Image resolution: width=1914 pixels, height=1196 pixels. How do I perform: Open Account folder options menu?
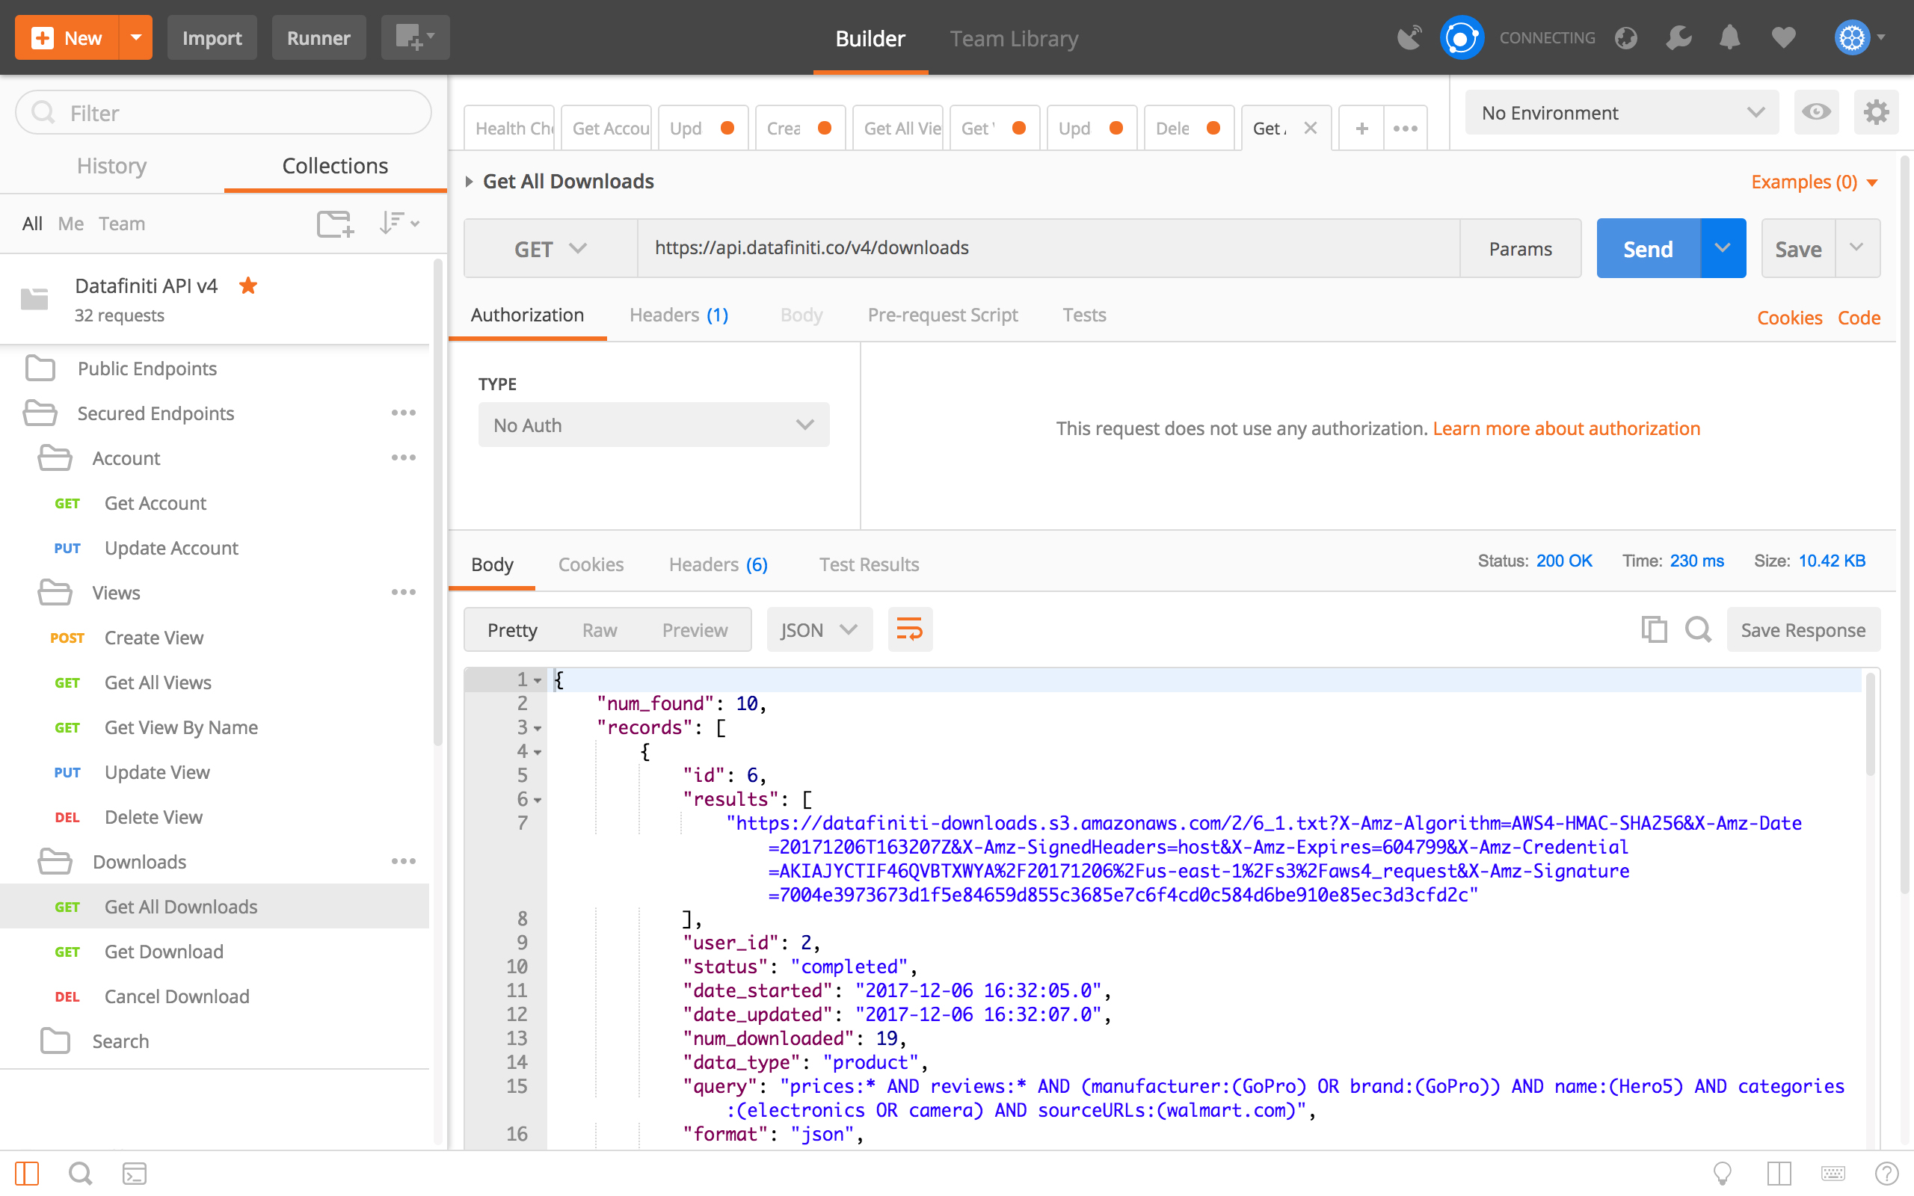point(404,458)
